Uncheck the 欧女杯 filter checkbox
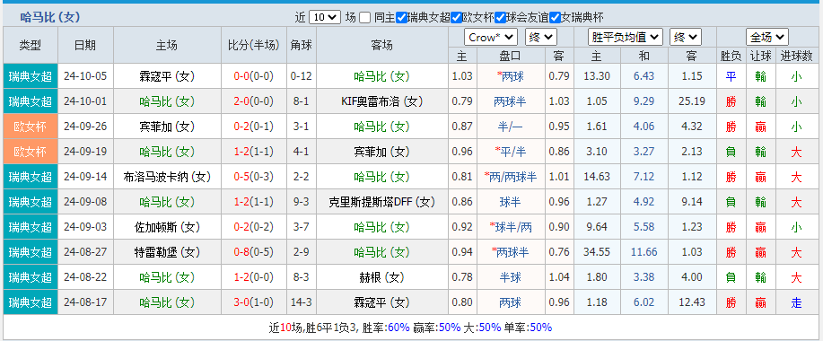823x341 pixels. 456,17
